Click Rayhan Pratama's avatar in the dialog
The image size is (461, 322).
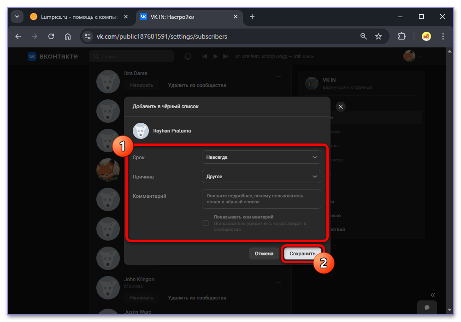click(x=141, y=131)
